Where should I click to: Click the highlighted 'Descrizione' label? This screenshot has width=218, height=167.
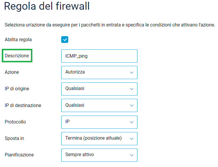click(x=17, y=56)
